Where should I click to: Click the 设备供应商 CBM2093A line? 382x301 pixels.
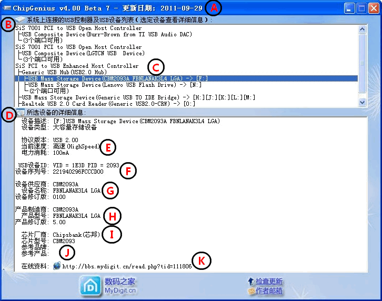click(x=47, y=185)
